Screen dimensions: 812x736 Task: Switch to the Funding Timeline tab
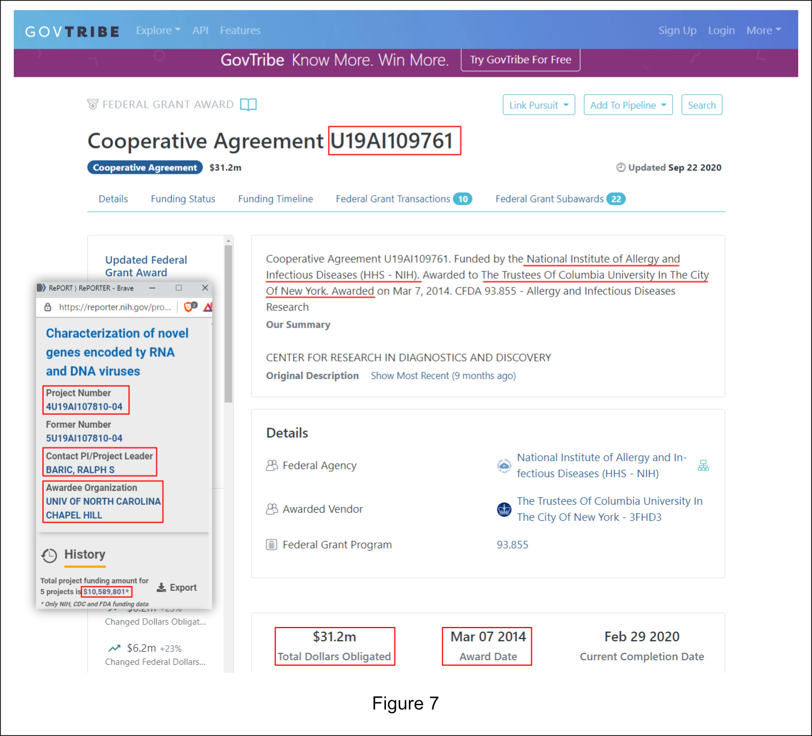[276, 199]
